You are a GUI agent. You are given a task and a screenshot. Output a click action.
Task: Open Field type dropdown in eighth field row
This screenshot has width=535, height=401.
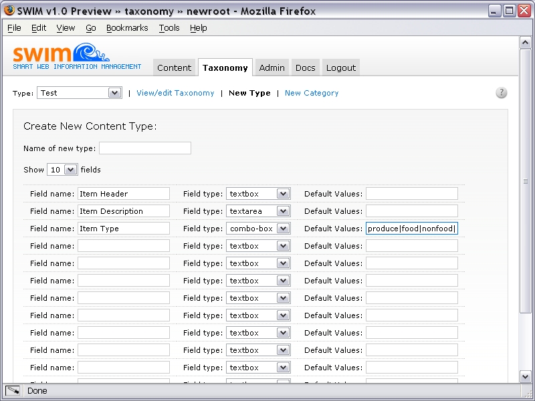(258, 315)
